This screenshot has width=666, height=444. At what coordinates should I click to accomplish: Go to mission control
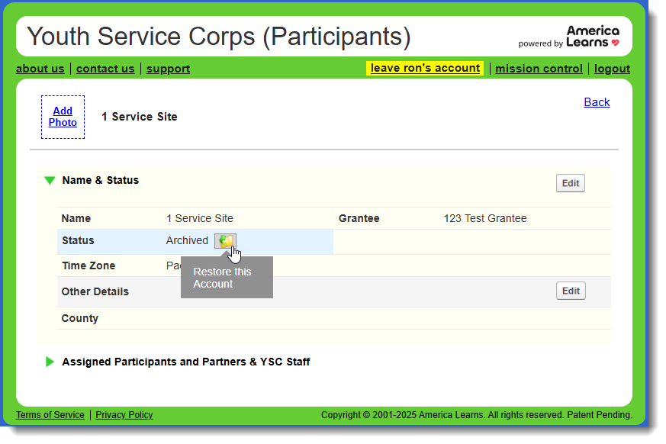click(x=539, y=69)
